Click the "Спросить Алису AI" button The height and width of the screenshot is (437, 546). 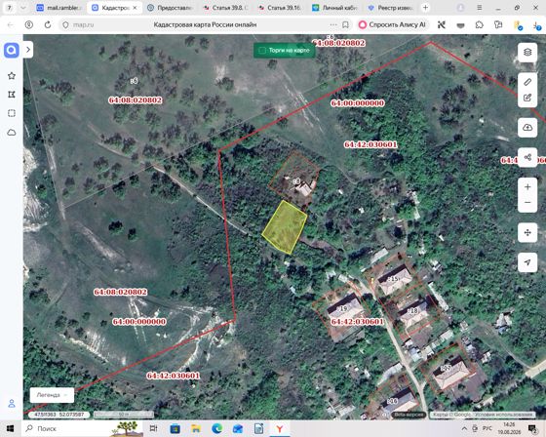(x=392, y=24)
